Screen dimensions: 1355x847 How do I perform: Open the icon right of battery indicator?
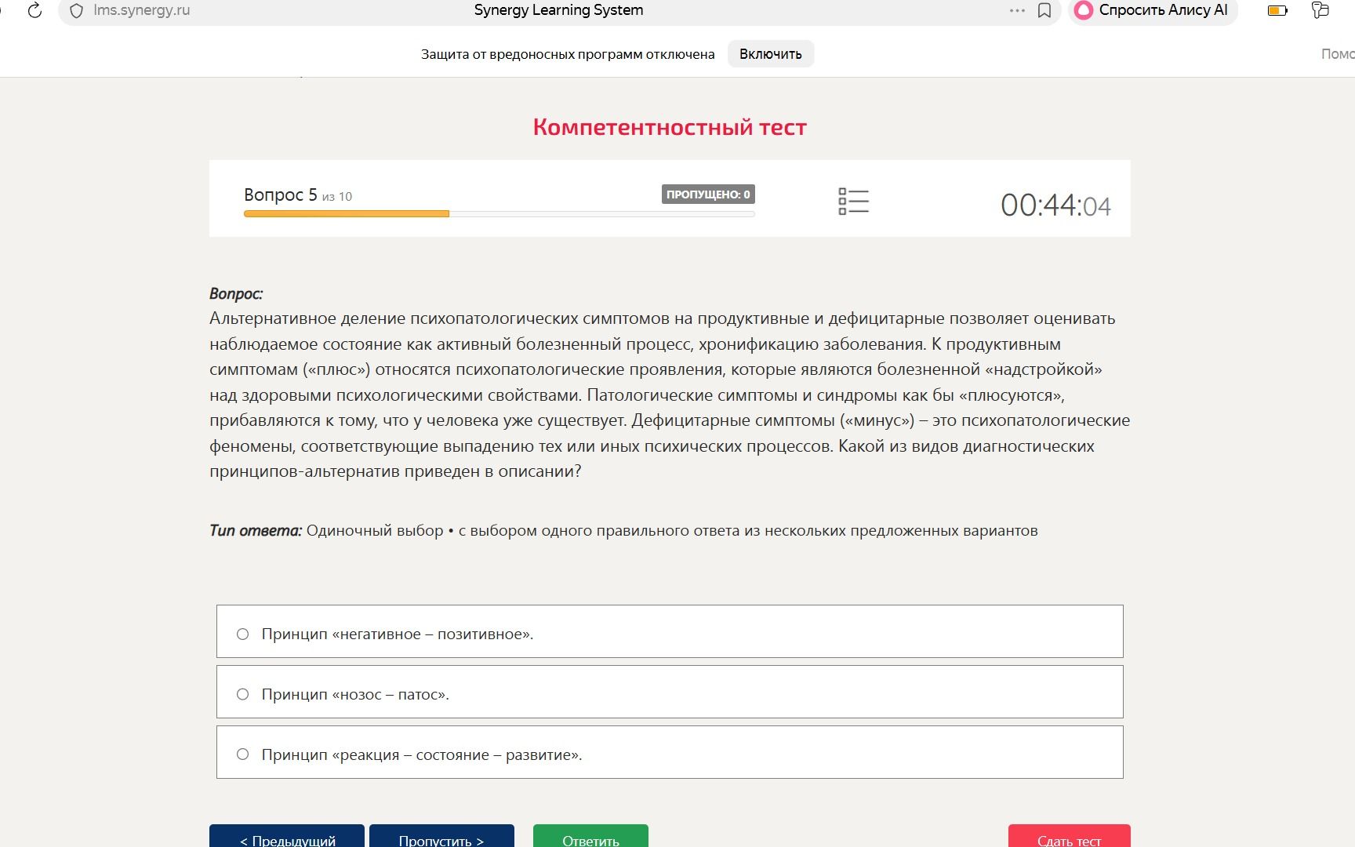(x=1320, y=10)
